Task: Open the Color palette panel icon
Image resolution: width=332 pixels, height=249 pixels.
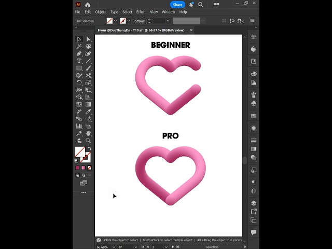Action: [x=254, y=74]
